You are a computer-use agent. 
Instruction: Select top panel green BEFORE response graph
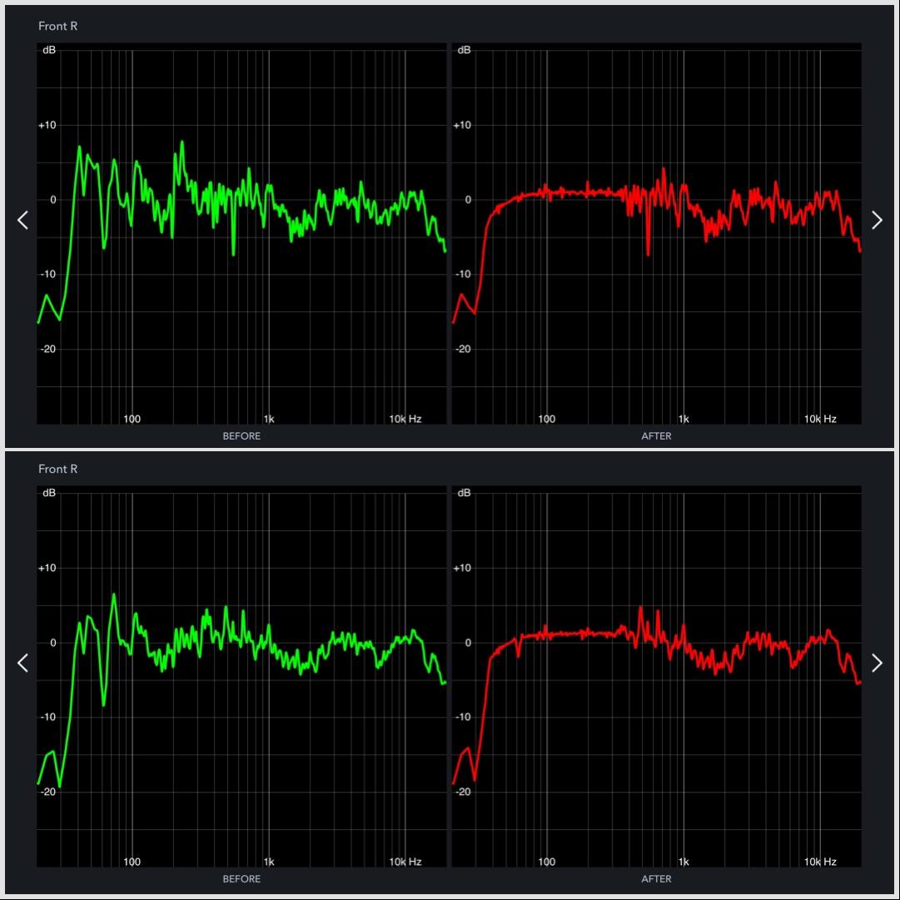click(x=241, y=234)
